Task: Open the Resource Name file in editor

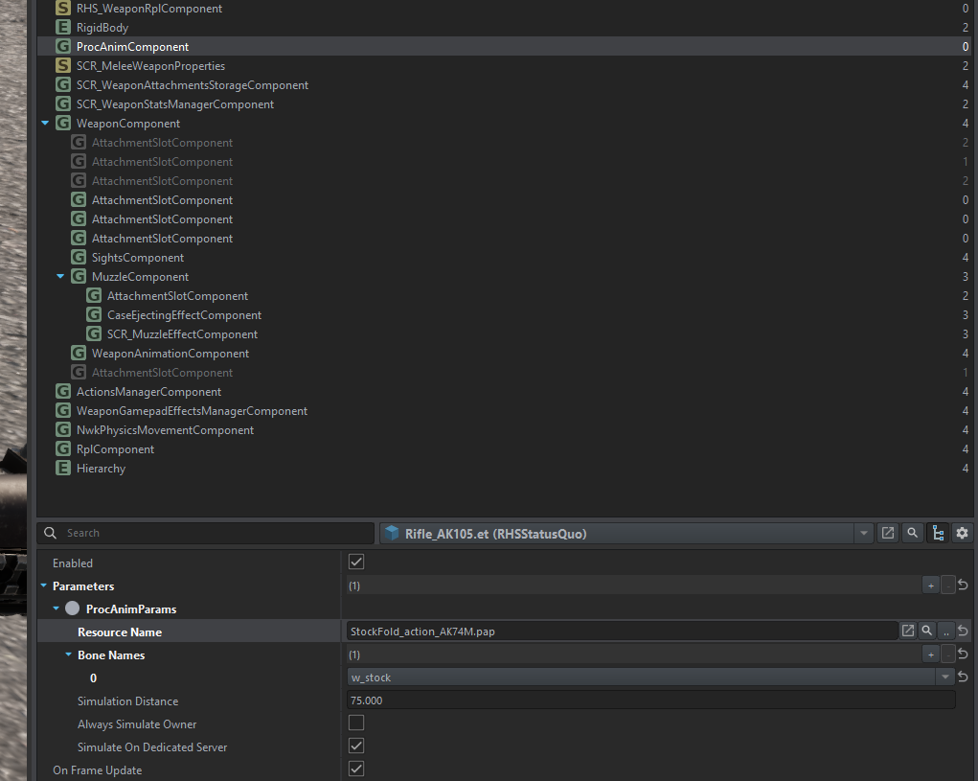Action: click(908, 631)
